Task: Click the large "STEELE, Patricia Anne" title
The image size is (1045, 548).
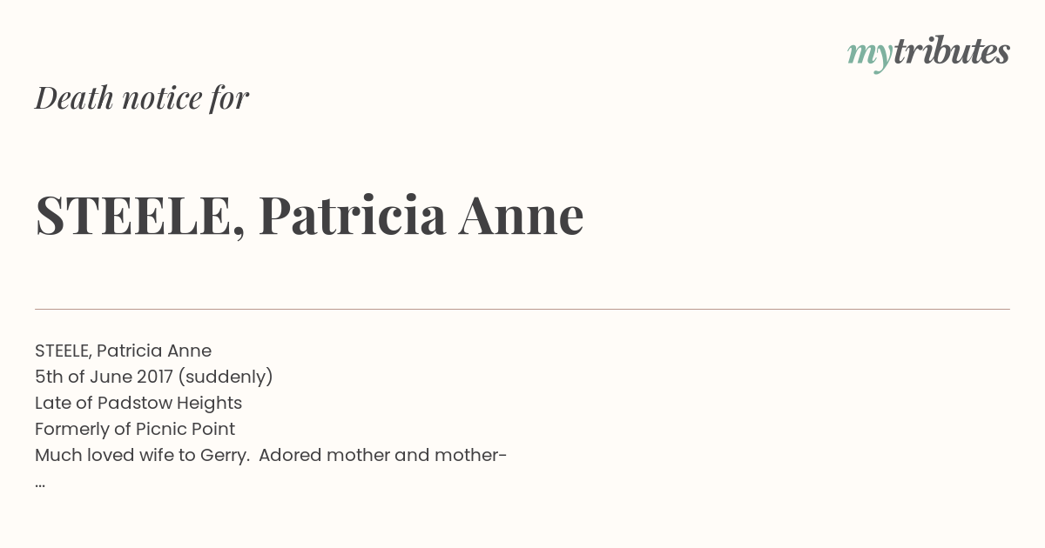Action: point(309,216)
